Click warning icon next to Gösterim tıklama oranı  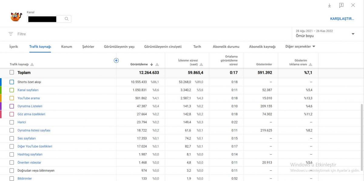pos(311,64)
